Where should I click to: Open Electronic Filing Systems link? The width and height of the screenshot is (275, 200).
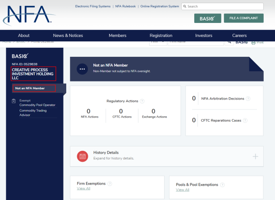point(93,6)
